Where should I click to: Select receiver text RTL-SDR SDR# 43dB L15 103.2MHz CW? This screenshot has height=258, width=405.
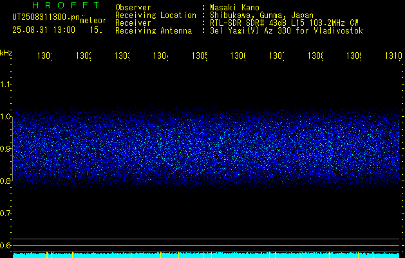pyautogui.click(x=284, y=23)
